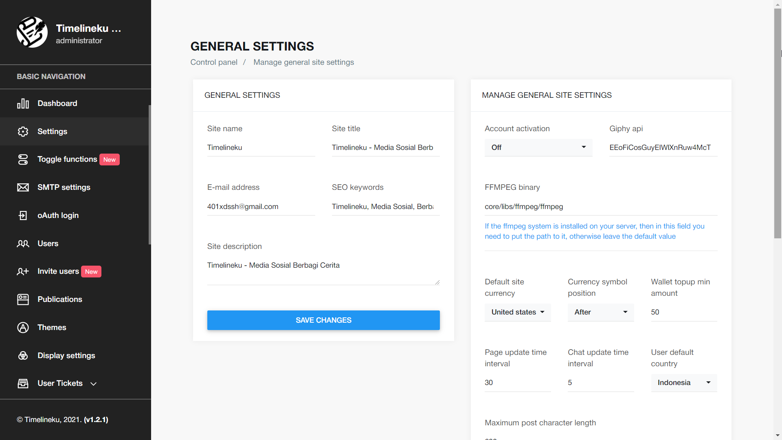Click the Display settings palette icon

23,356
